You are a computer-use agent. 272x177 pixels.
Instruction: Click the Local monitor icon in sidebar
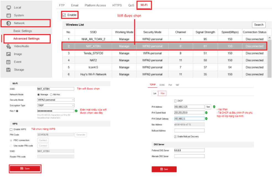click(9, 7)
